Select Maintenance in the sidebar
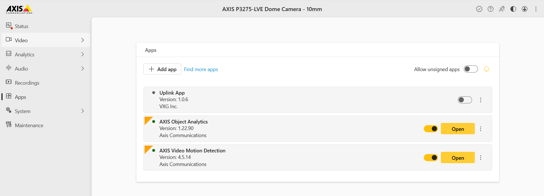Screen dimensions: 544x196 click(29, 125)
